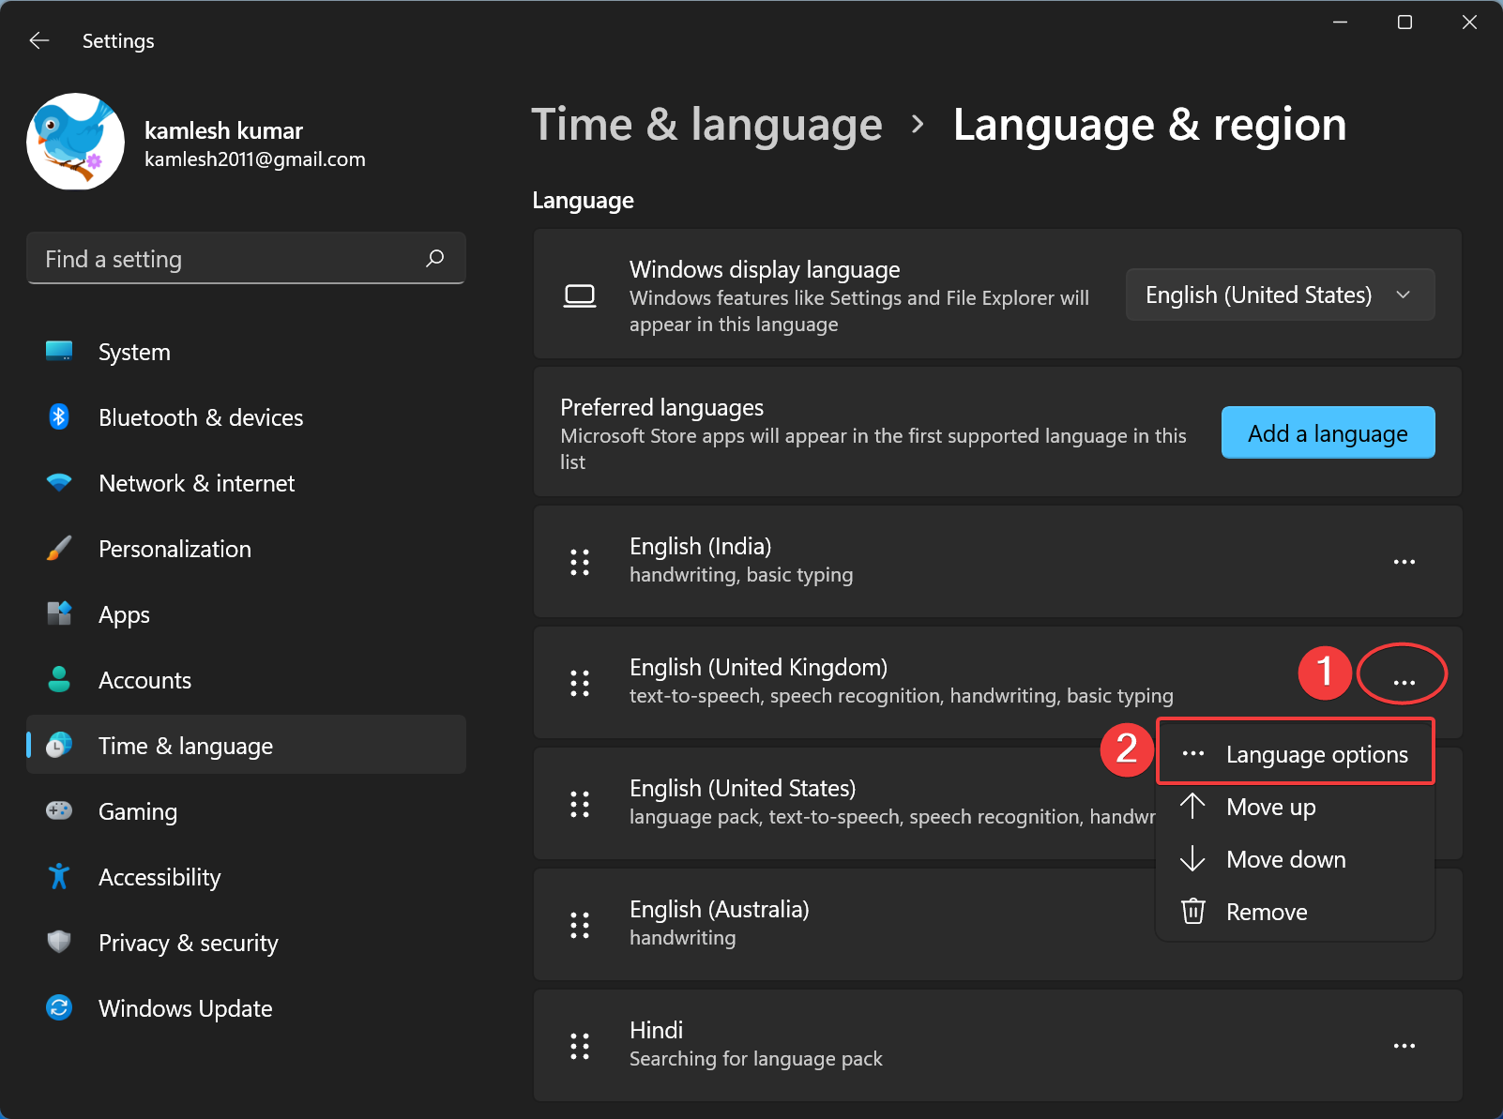The width and height of the screenshot is (1503, 1119).
Task: Click the laptop icon beside Windows display language
Action: (580, 296)
